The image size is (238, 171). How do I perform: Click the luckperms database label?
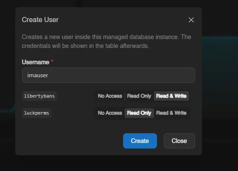(x=36, y=113)
